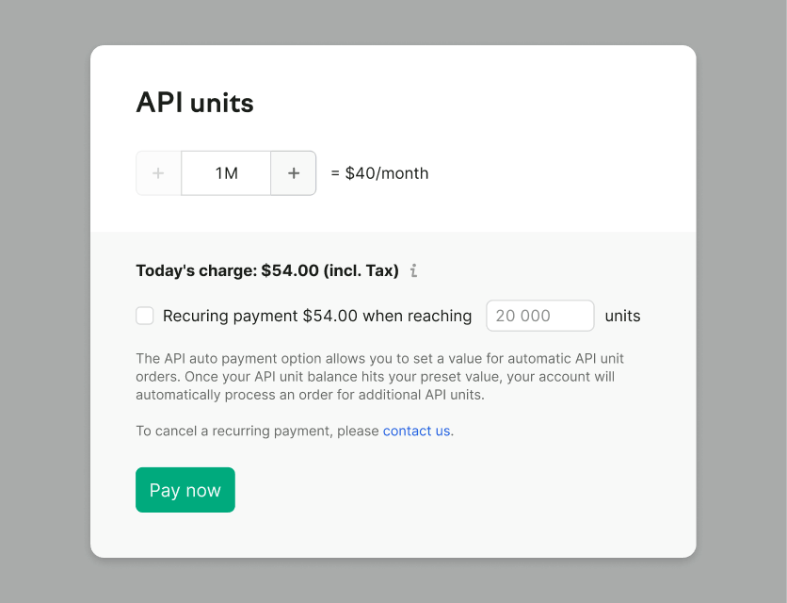Image resolution: width=787 pixels, height=603 pixels.
Task: Enable the Recuring payment checkbox
Action: pos(145,316)
